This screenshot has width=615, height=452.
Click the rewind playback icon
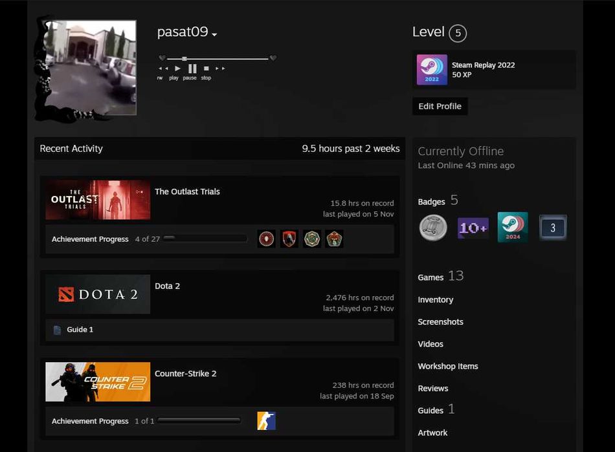click(163, 69)
